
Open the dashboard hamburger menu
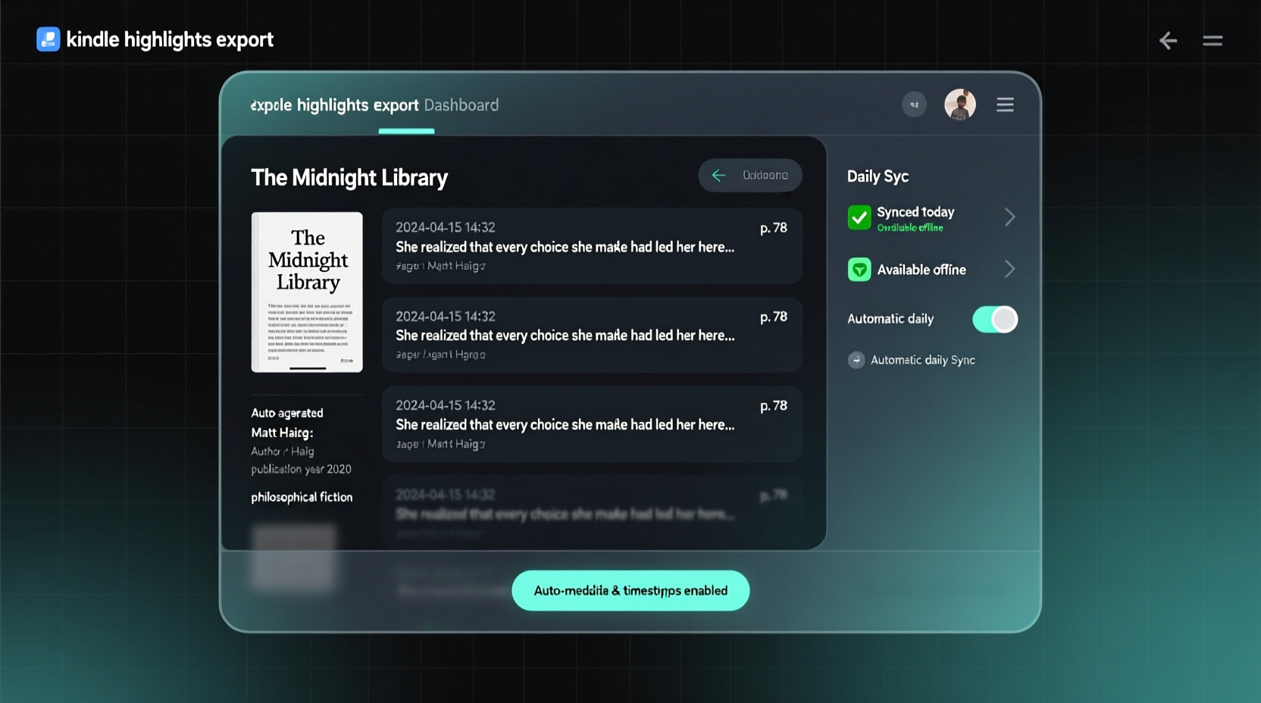1005,105
